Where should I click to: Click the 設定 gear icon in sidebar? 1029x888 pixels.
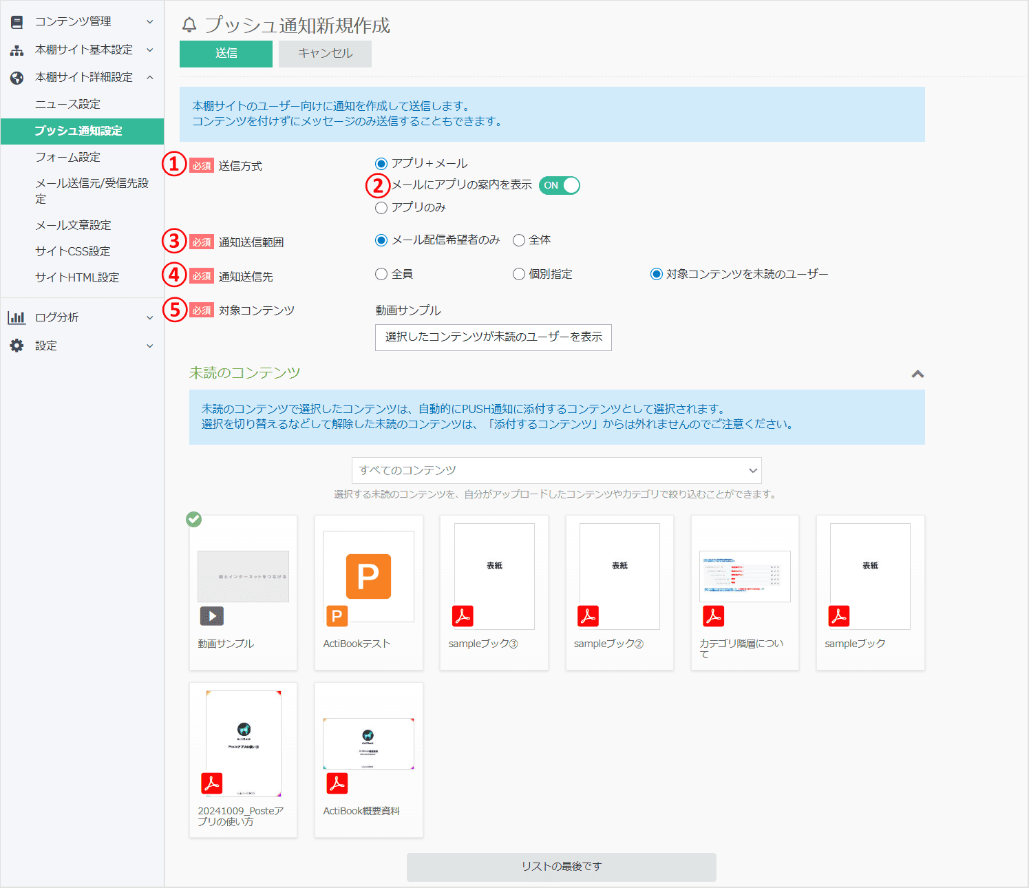point(17,346)
